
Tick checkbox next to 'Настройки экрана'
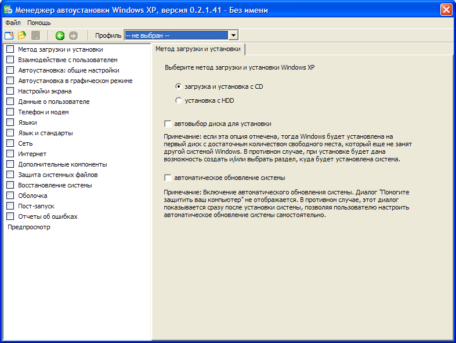point(10,91)
